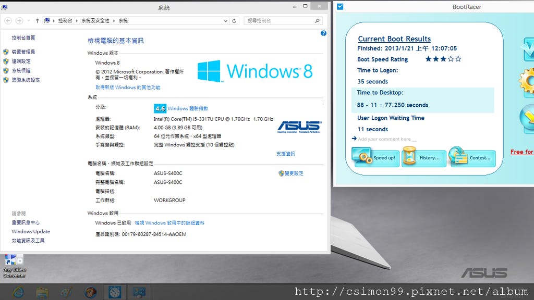Go back using the System window back arrow
Screen dimensions: 534x300
coord(8,21)
